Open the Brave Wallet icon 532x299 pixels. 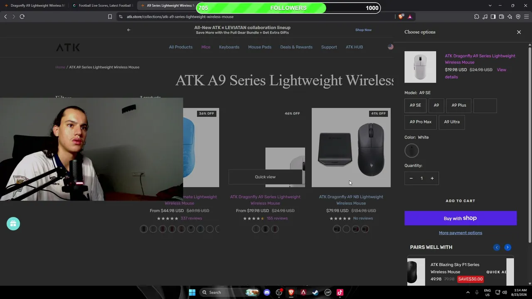pos(502,17)
